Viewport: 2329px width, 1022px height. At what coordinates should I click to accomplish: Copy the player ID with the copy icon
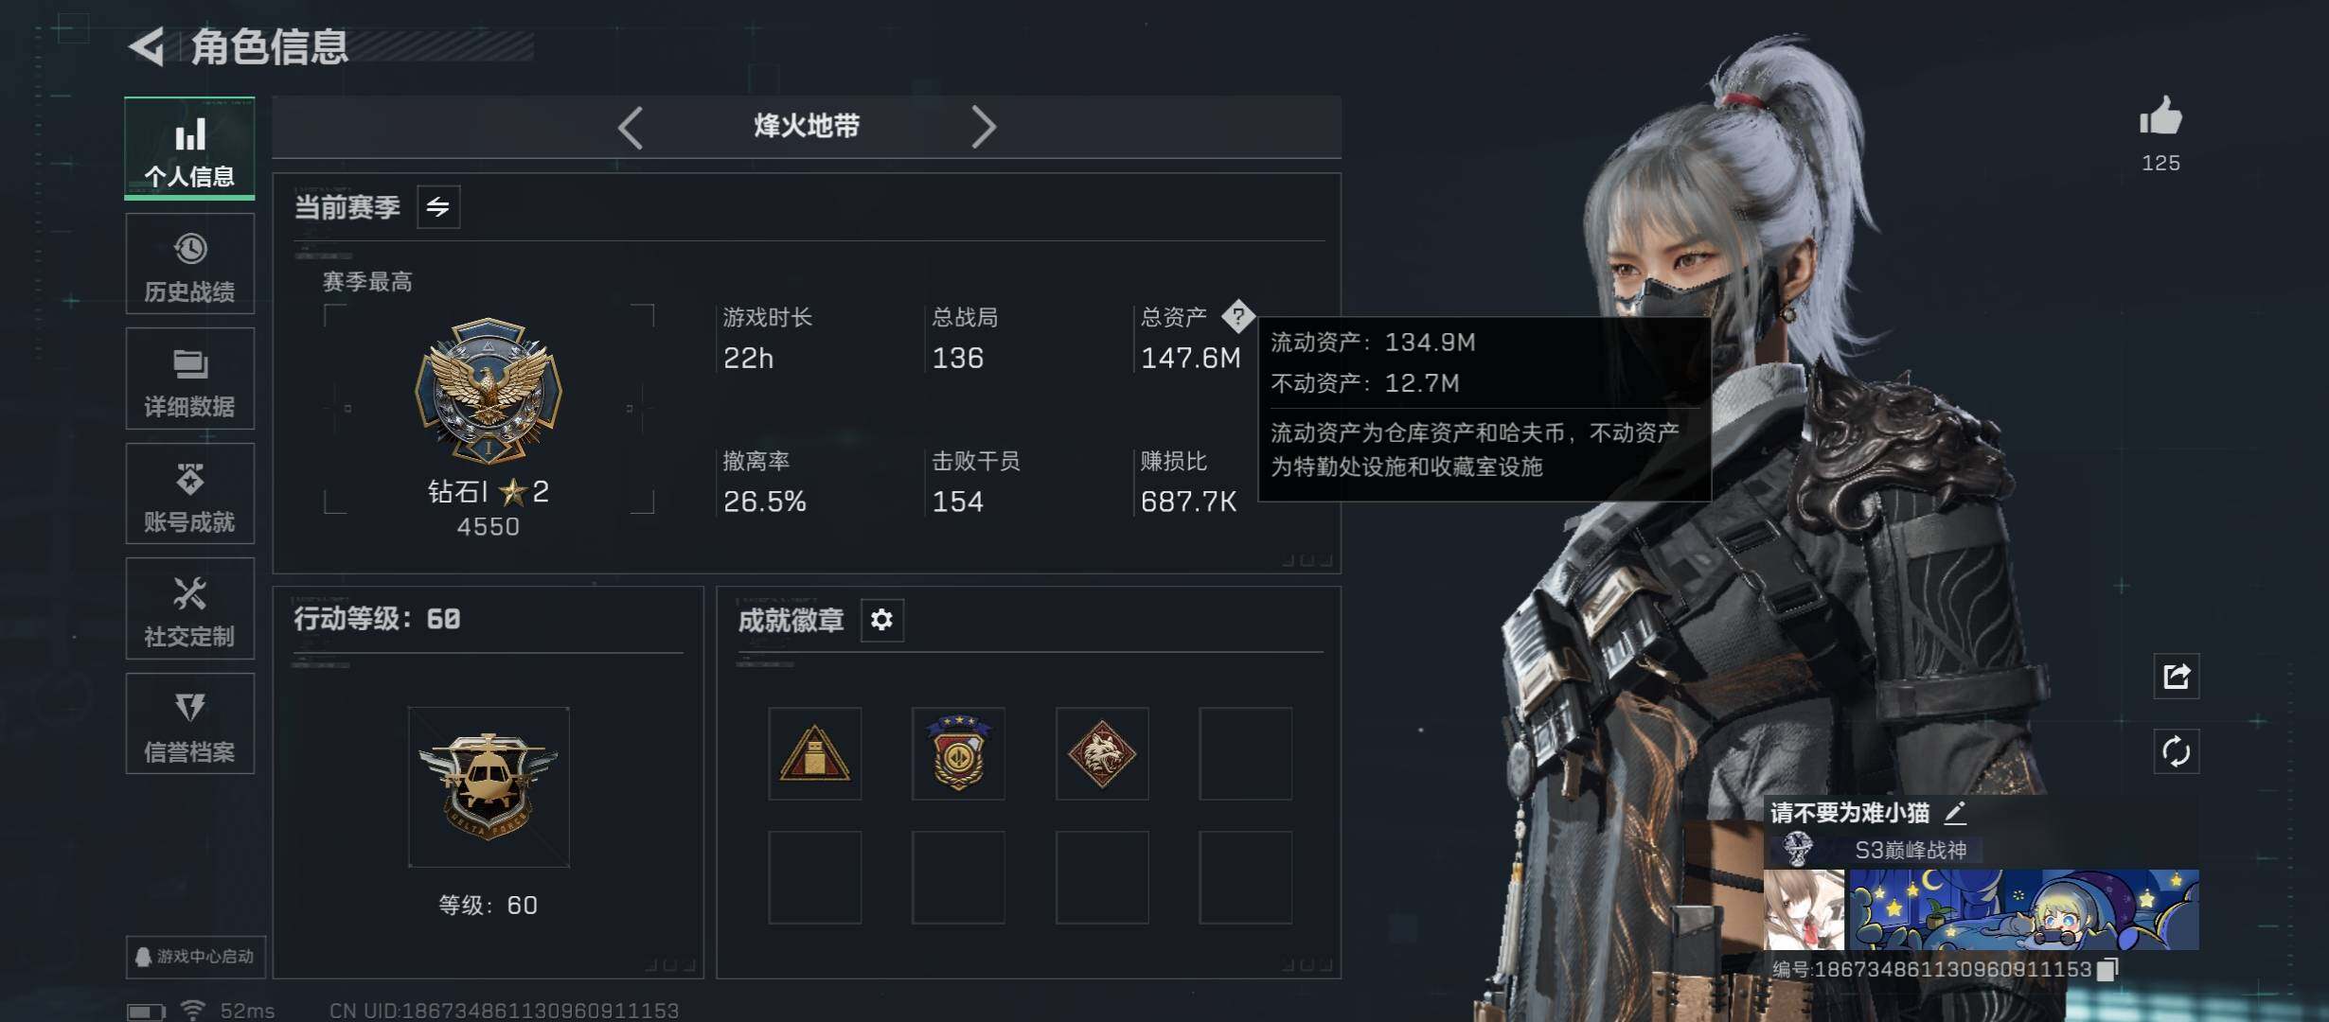pyautogui.click(x=2107, y=969)
